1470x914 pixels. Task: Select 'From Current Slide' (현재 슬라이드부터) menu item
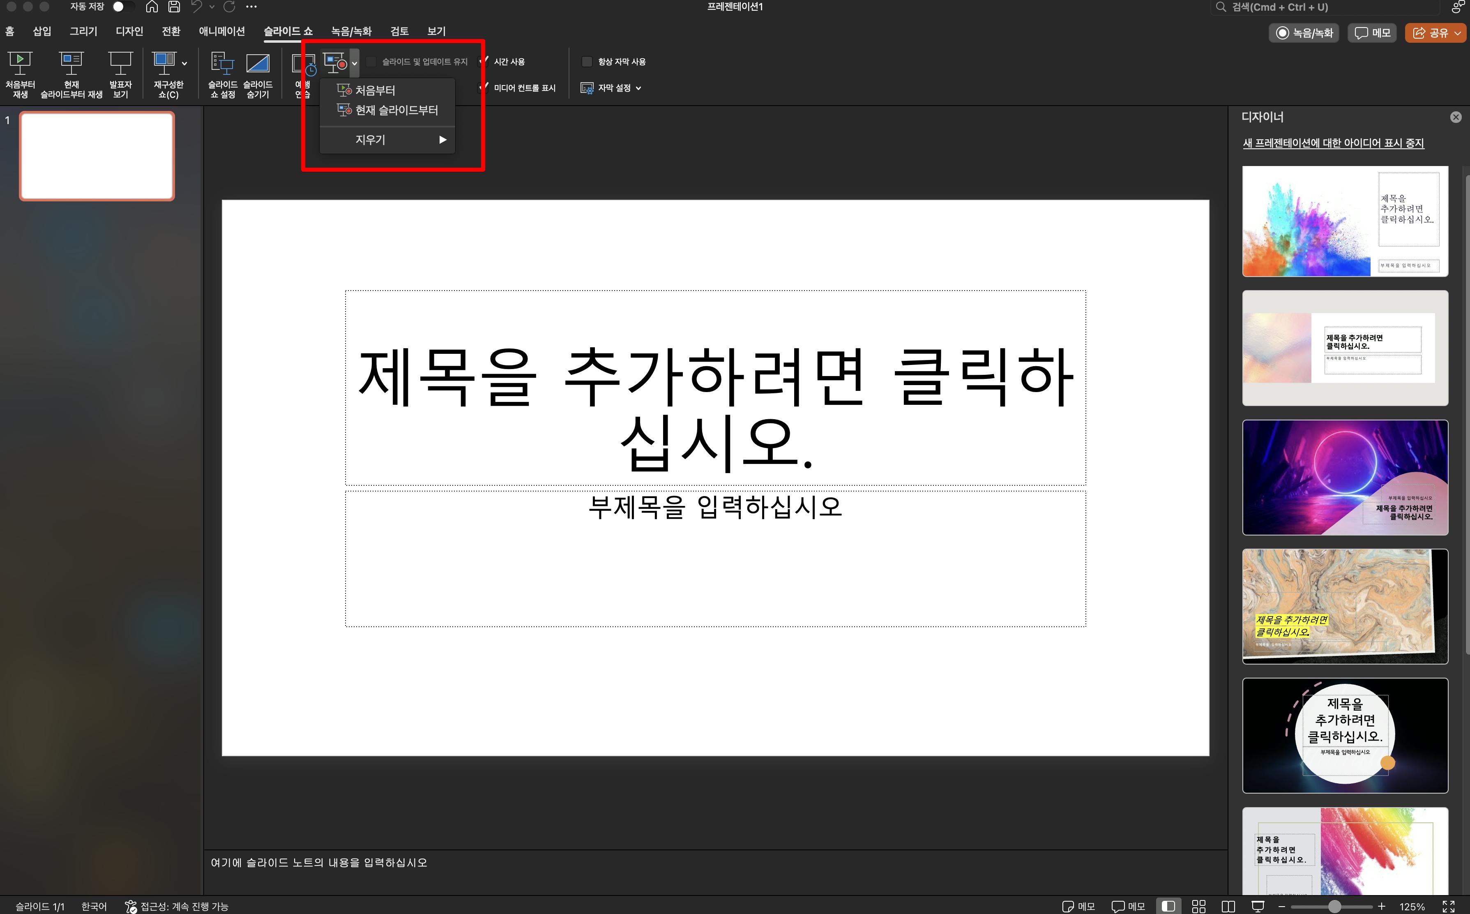tap(396, 110)
